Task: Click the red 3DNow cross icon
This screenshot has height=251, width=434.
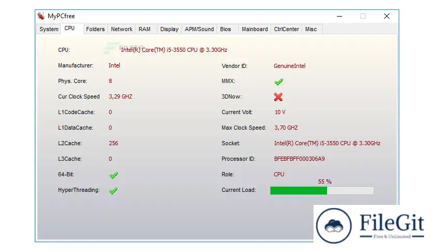Action: (278, 97)
